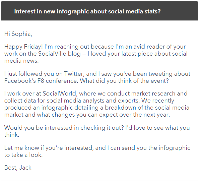Click the word 'SocialVille' in the email

(x=52, y=54)
